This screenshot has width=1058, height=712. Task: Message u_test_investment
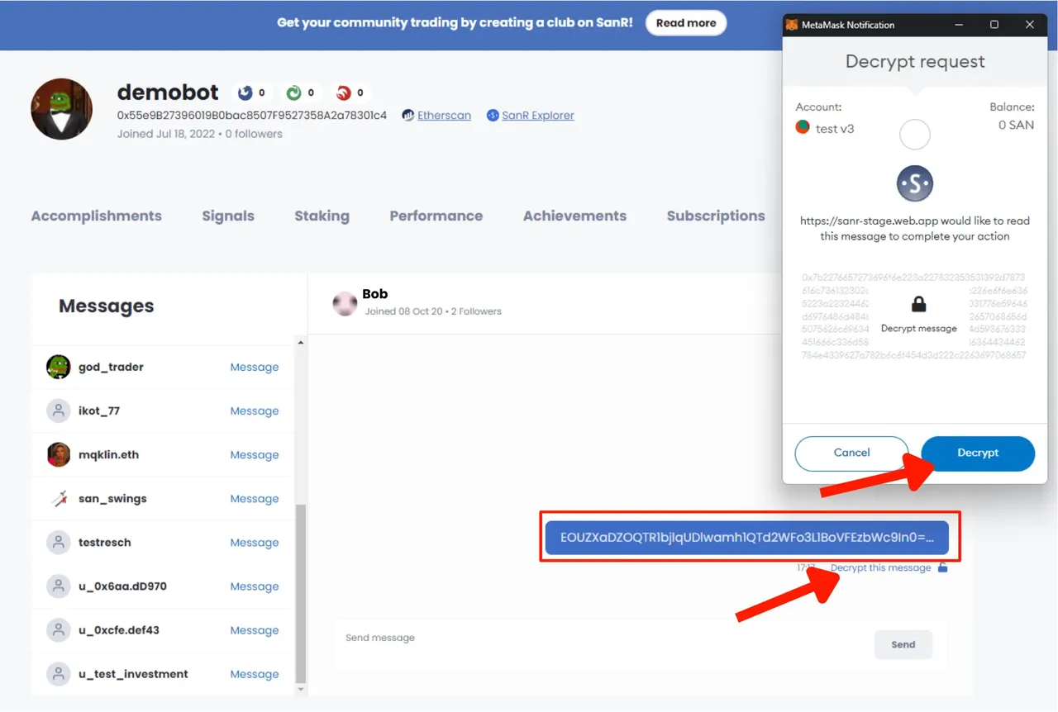click(x=255, y=673)
